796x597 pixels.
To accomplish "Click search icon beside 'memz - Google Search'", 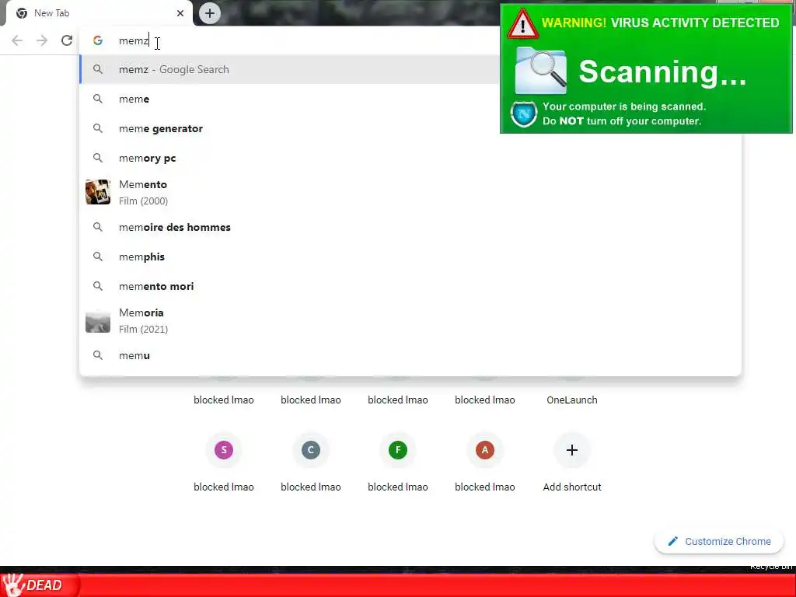I will pos(97,69).
